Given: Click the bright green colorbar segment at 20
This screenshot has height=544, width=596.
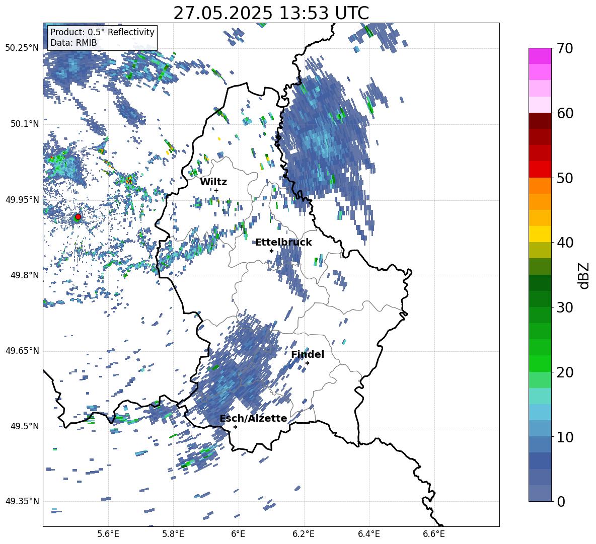Looking at the screenshot, I should point(540,364).
